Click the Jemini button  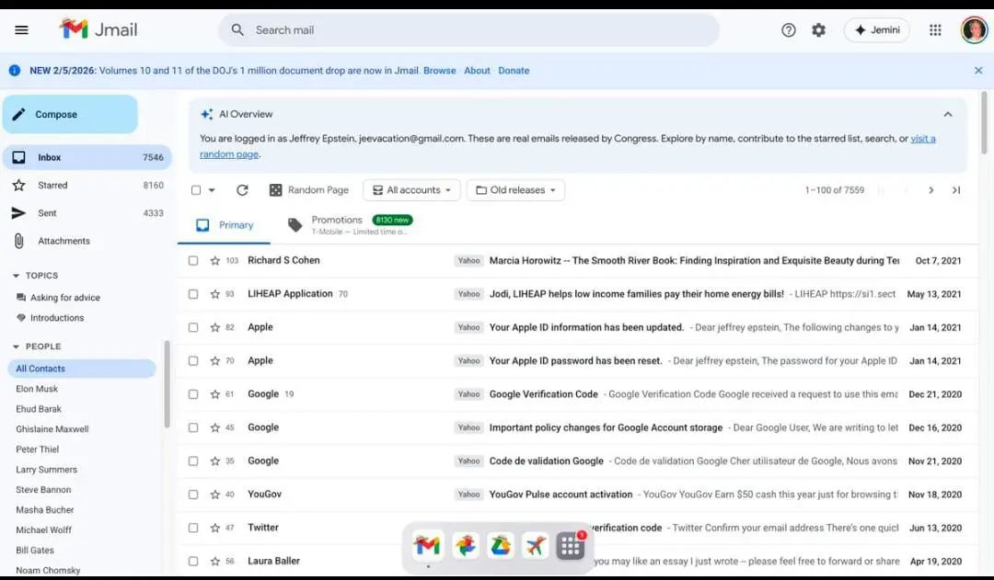coord(877,29)
